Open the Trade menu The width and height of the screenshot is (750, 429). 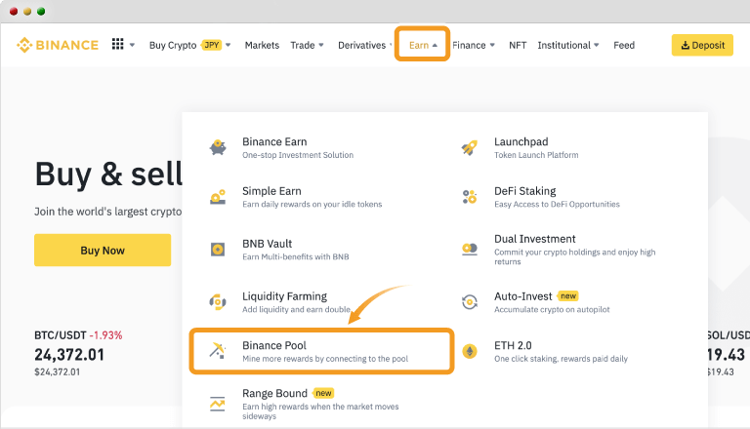pos(303,46)
